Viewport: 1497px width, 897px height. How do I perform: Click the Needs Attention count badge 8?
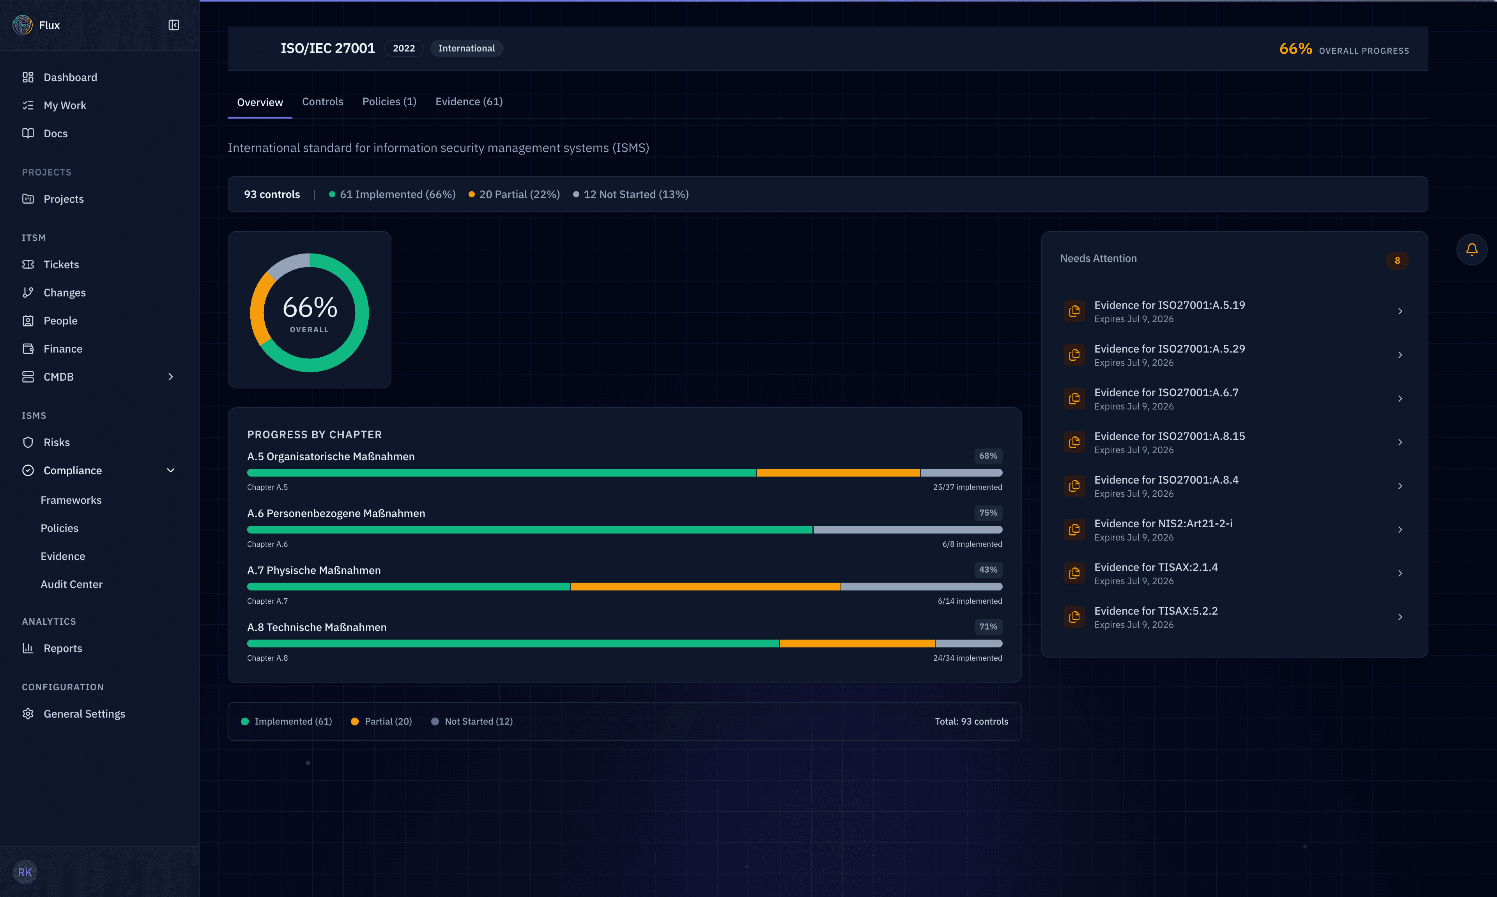(1397, 261)
